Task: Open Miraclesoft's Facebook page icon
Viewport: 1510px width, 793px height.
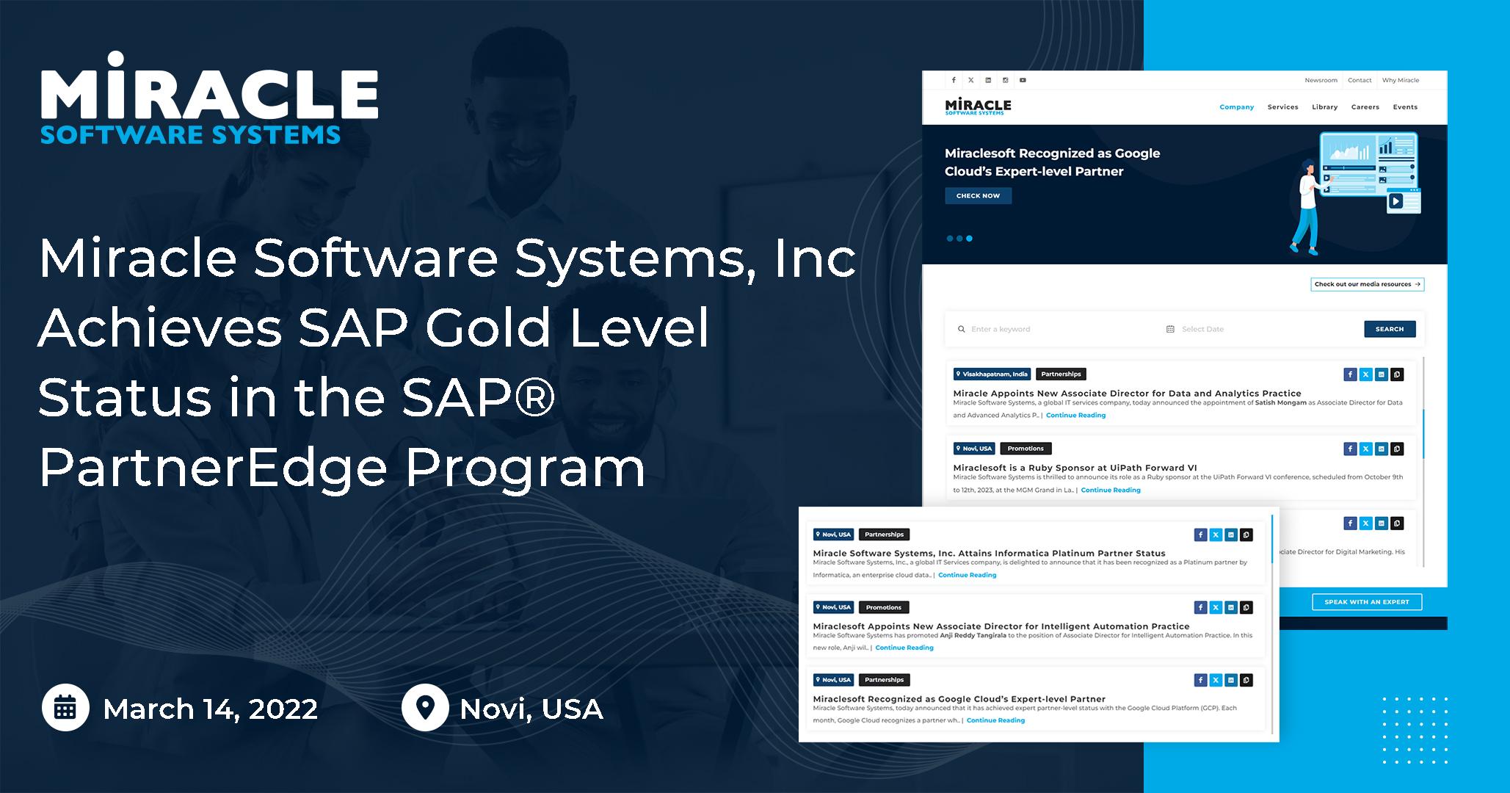Action: click(x=954, y=80)
